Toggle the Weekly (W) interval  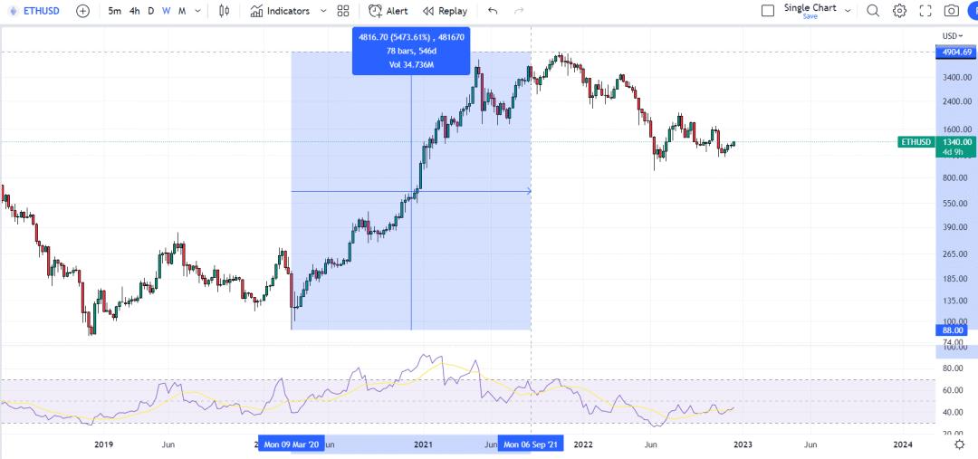point(167,11)
